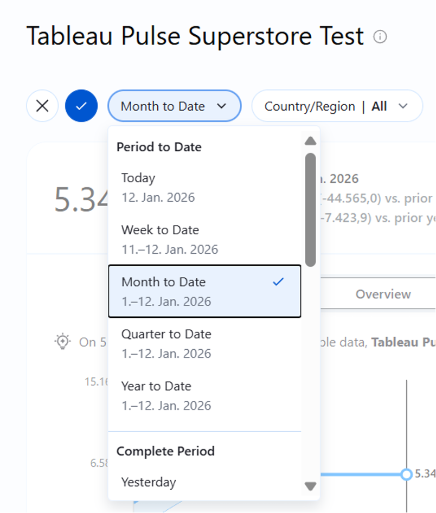Expand the Country/Region filter dropdown
436x513 pixels.
336,106
